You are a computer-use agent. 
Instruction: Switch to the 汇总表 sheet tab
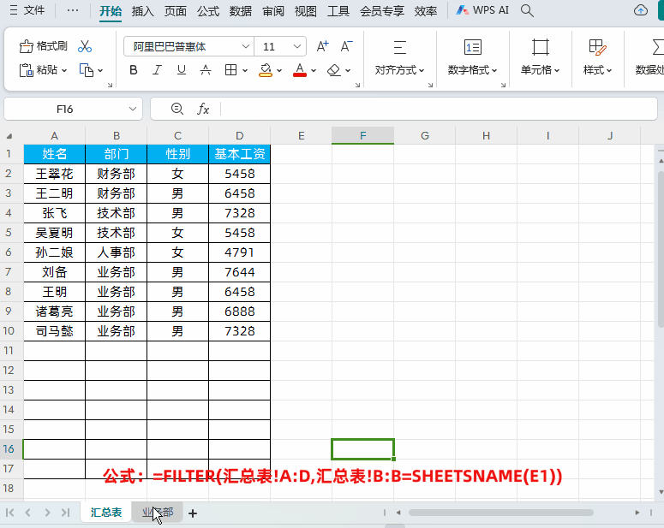click(x=106, y=513)
